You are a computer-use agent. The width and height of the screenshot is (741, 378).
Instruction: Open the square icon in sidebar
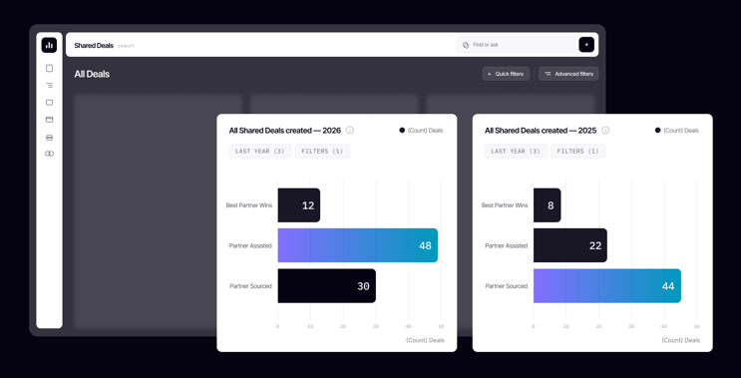pos(49,68)
